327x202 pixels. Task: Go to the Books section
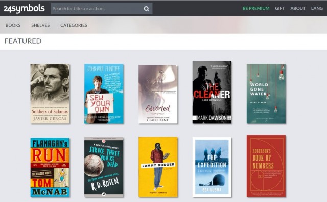pos(13,25)
